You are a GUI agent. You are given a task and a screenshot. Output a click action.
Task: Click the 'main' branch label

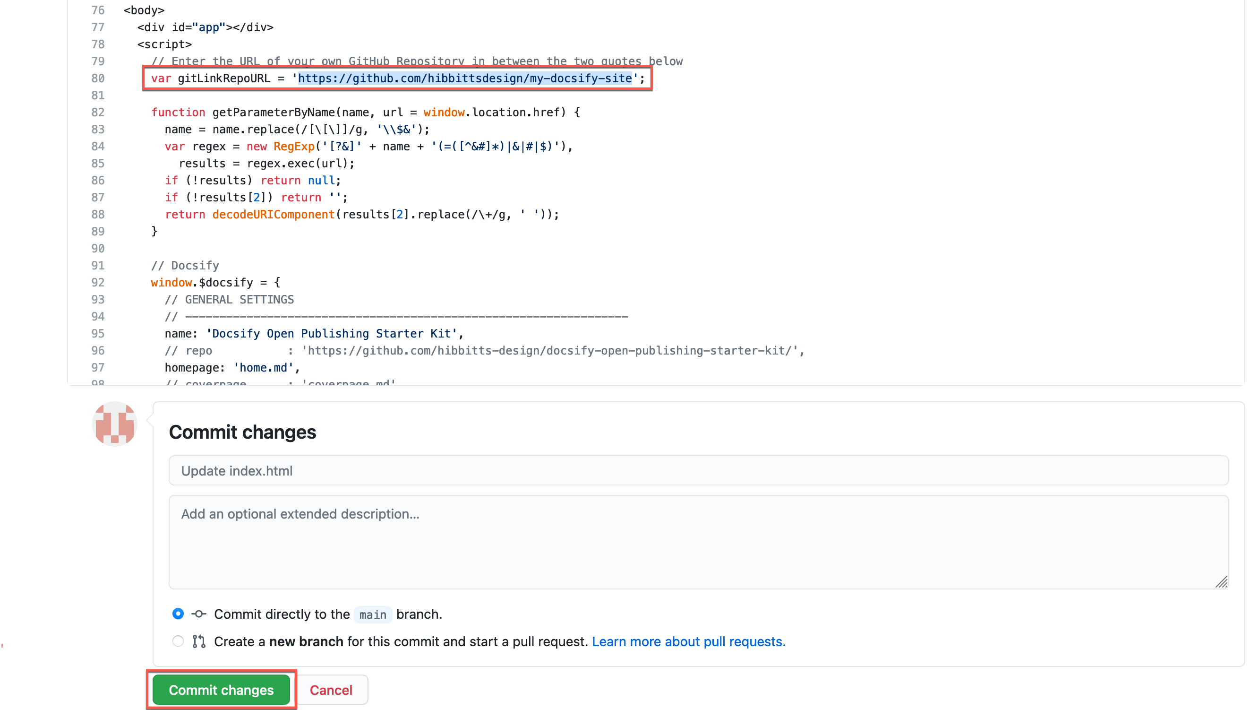(372, 615)
